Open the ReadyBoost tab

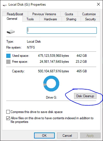[x=15, y=14]
